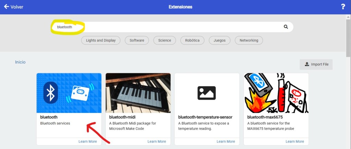Select the Science category tag
Image resolution: width=351 pixels, height=149 pixels.
pyautogui.click(x=165, y=40)
